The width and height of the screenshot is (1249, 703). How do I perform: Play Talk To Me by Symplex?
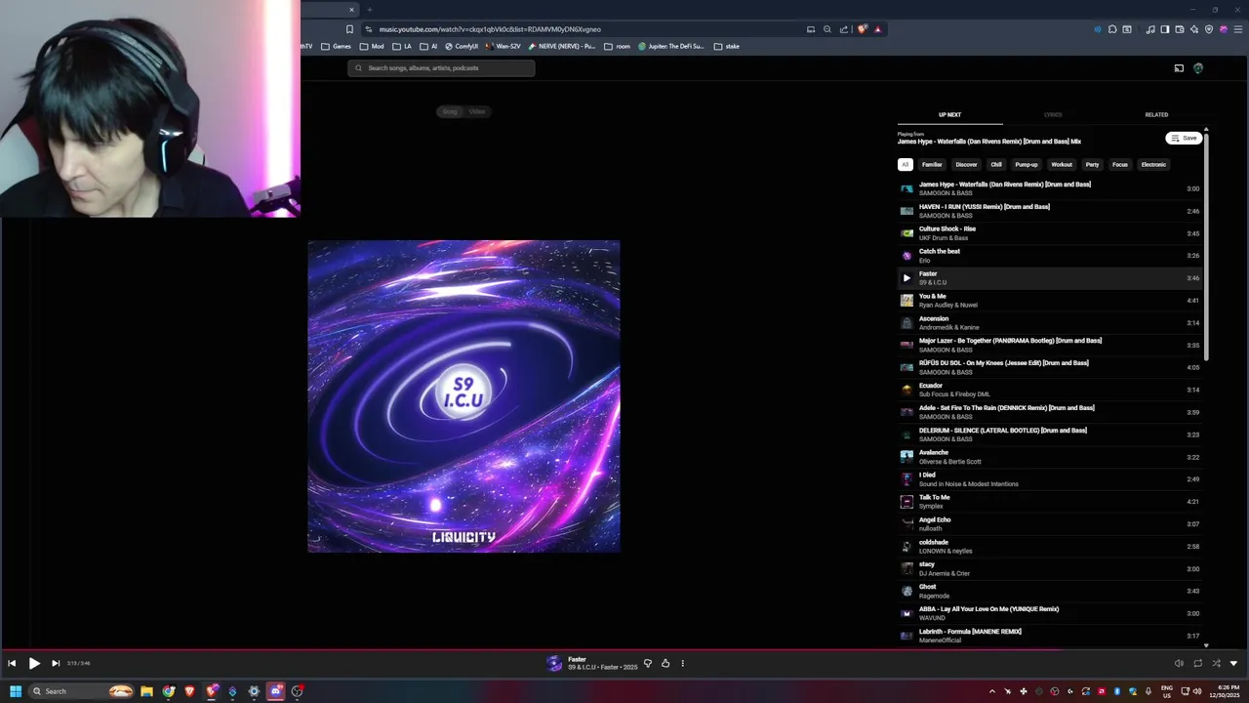1050,502
